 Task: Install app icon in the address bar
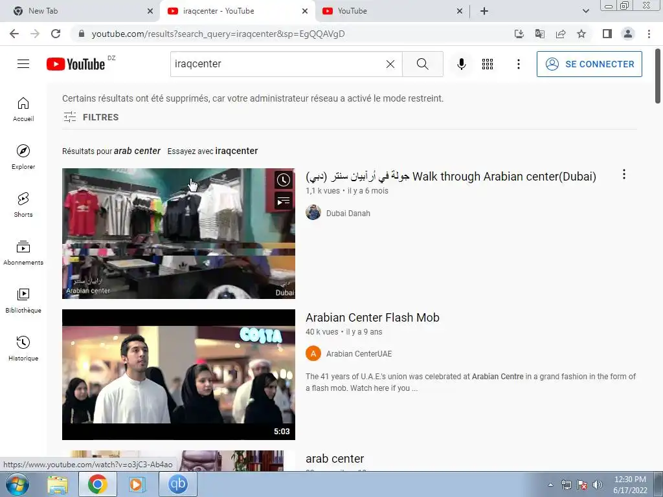pyautogui.click(x=519, y=34)
